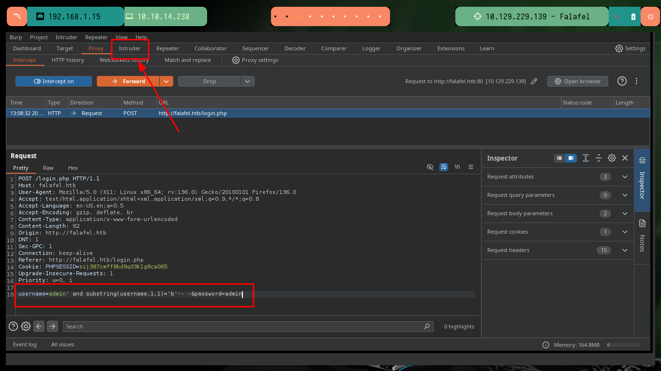The width and height of the screenshot is (661, 371).
Task: Switch to the Dashboard tab
Action: tap(27, 48)
